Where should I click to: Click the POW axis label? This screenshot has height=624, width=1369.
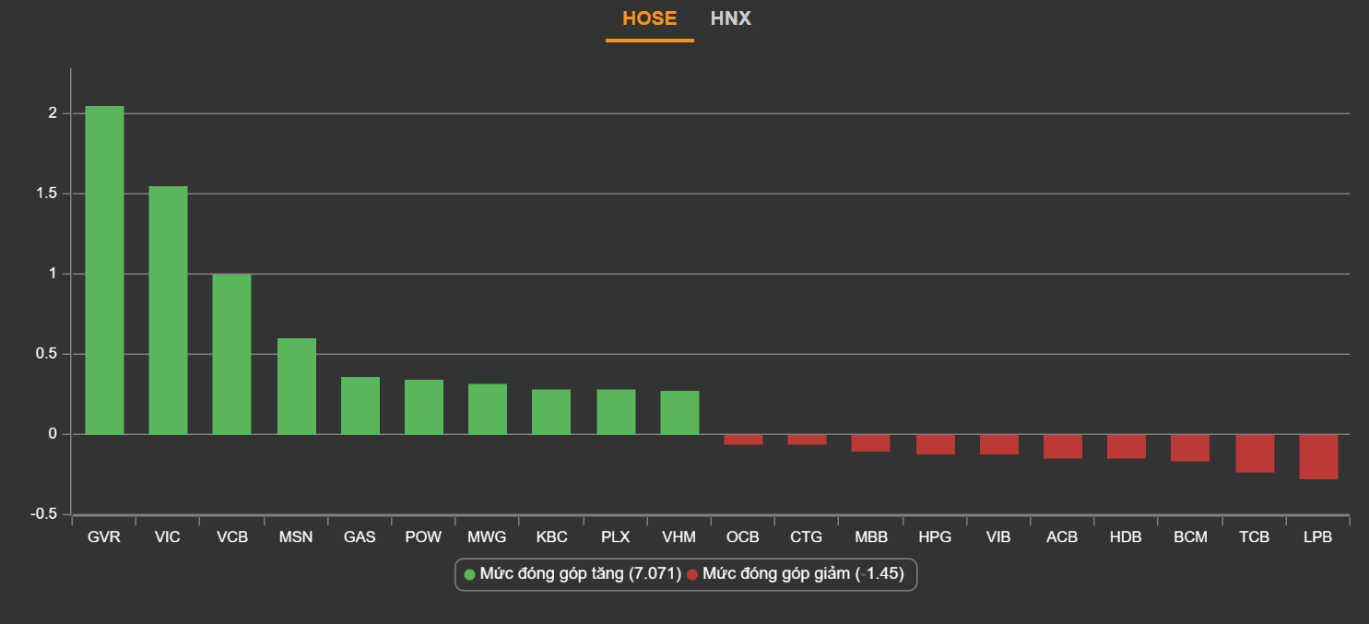423,537
